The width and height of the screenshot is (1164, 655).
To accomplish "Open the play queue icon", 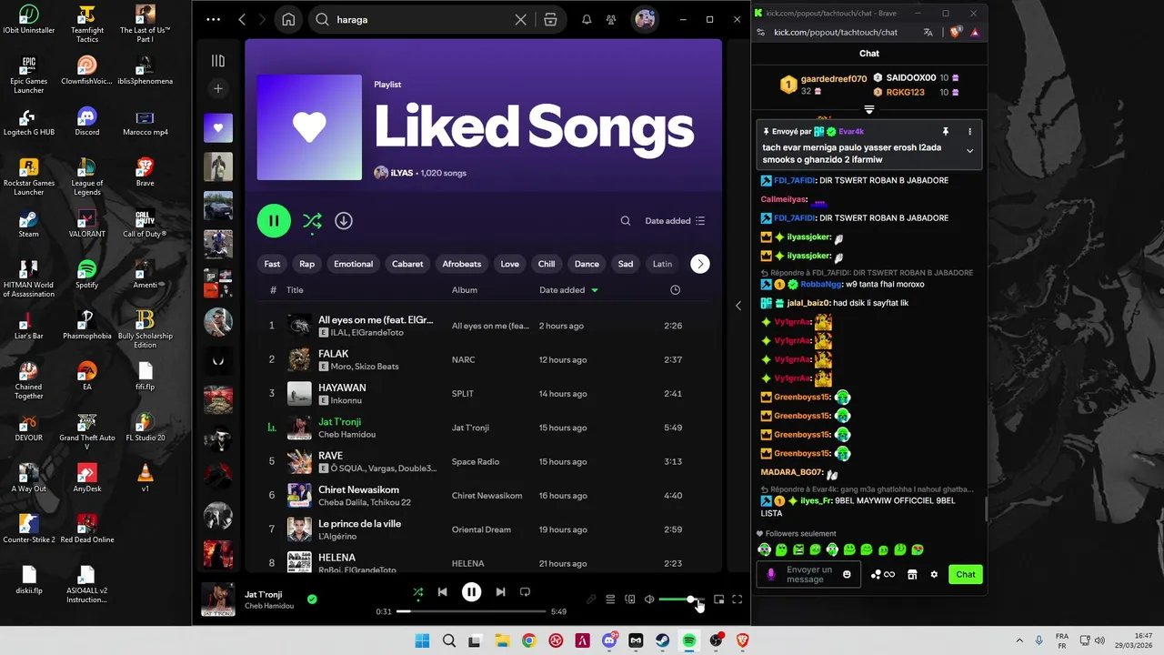I will point(610,600).
